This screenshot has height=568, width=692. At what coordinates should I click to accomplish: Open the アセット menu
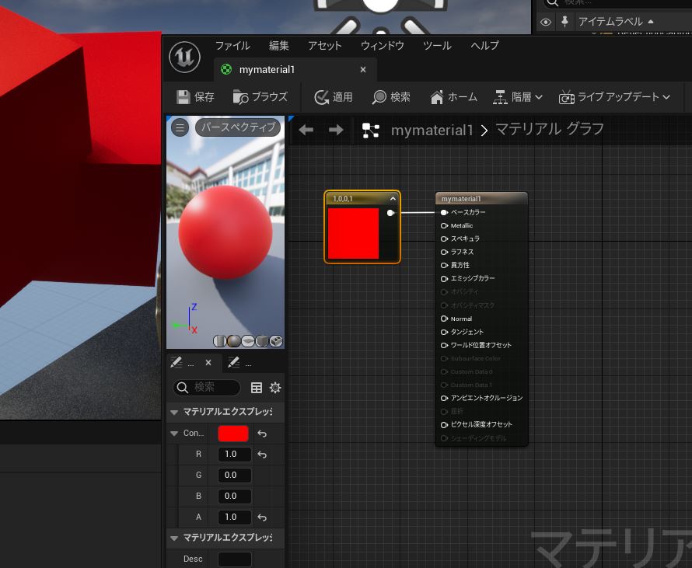325,45
